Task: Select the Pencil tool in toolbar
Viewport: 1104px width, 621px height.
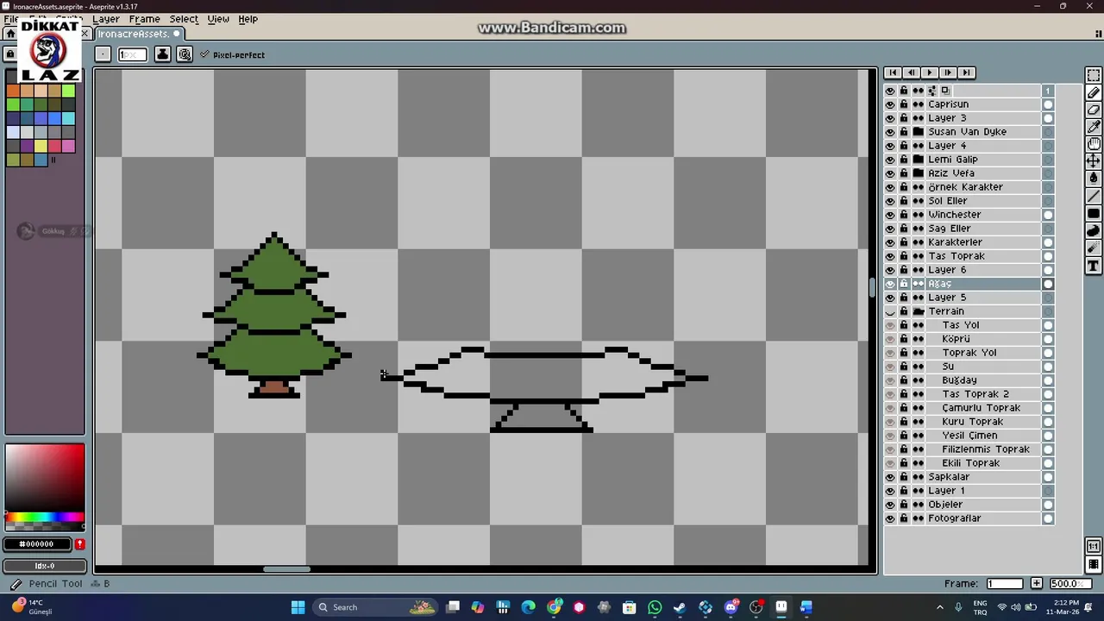Action: pyautogui.click(x=1093, y=93)
